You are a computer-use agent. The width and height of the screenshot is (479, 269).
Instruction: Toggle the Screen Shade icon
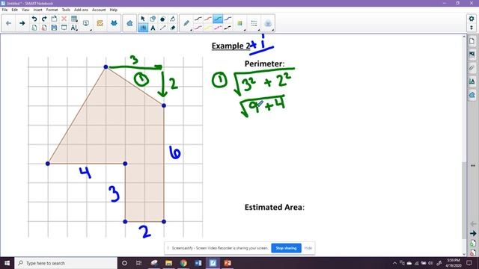coord(64,28)
